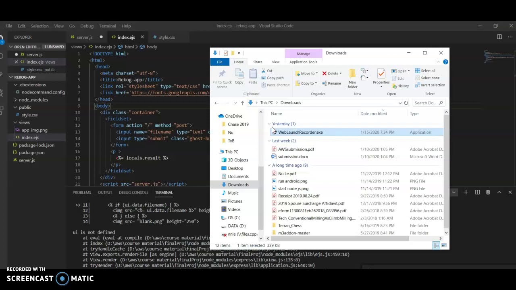Open the PROBLEMS panel tab

click(82, 193)
